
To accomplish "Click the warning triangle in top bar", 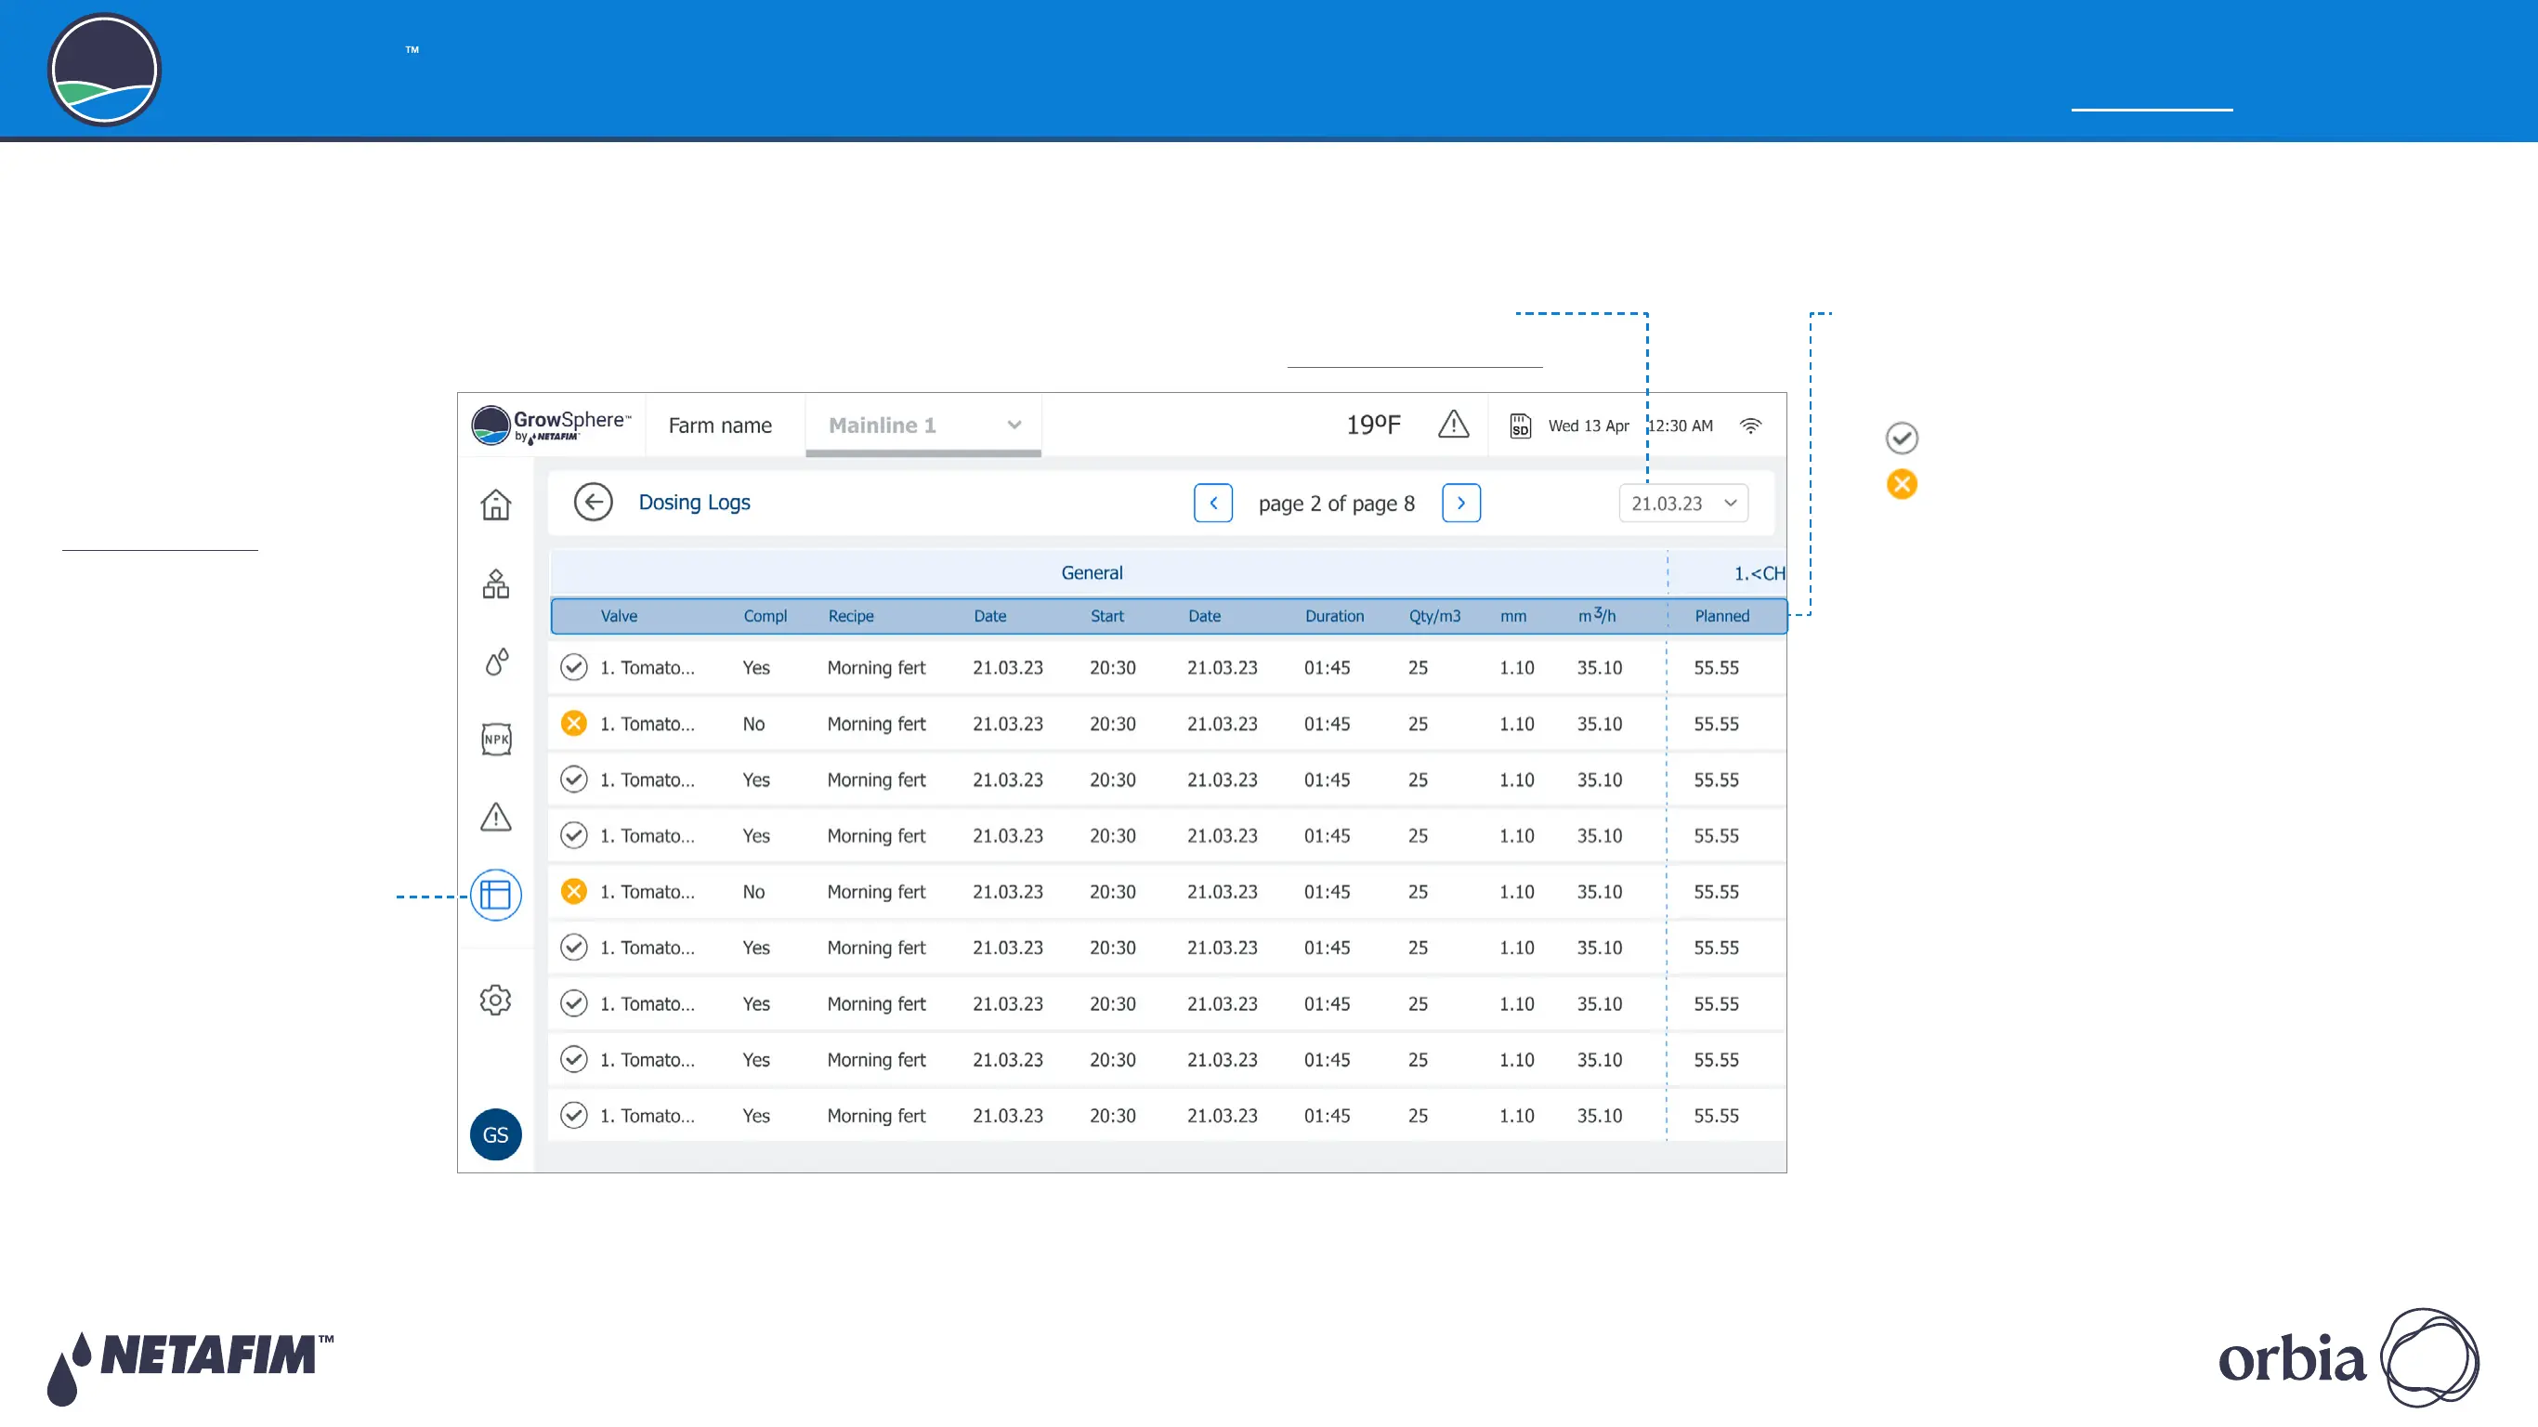I will 1453,425.
